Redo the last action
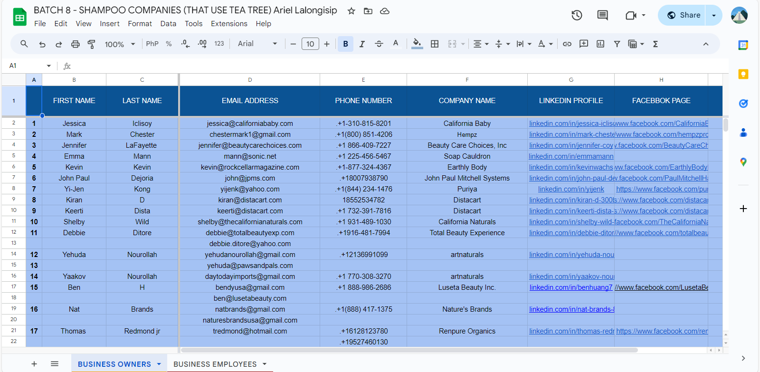This screenshot has height=372, width=760. [x=59, y=44]
